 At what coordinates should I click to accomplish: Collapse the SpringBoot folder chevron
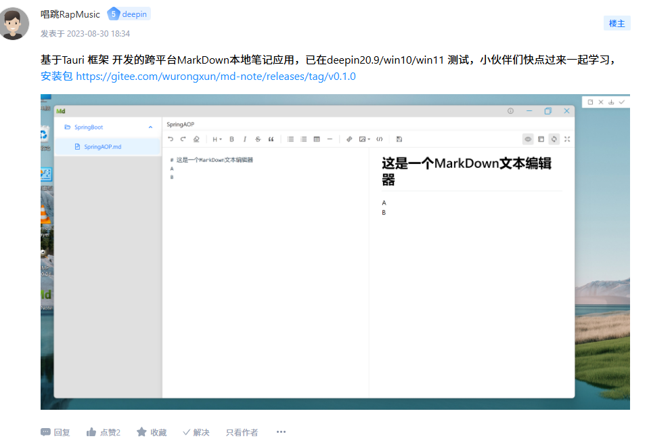pyautogui.click(x=150, y=127)
